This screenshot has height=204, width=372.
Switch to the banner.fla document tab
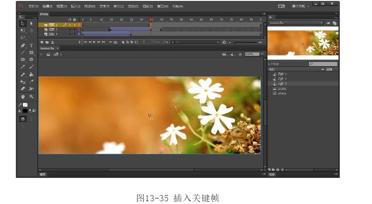point(47,48)
